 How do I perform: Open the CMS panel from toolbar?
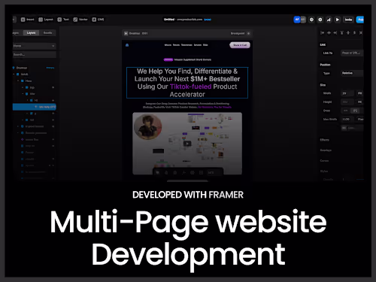pos(98,20)
